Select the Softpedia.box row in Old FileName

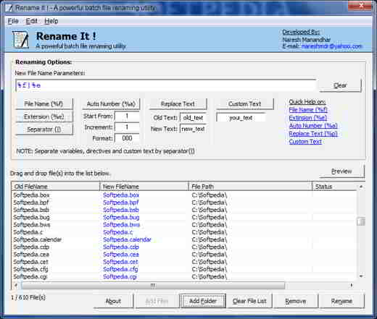click(31, 195)
